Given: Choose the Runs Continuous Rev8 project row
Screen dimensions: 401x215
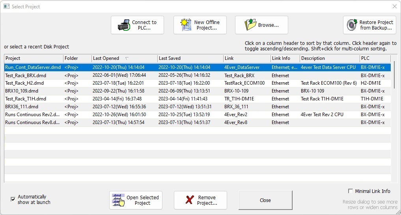Looking at the screenshot, I should tap(32, 122).
